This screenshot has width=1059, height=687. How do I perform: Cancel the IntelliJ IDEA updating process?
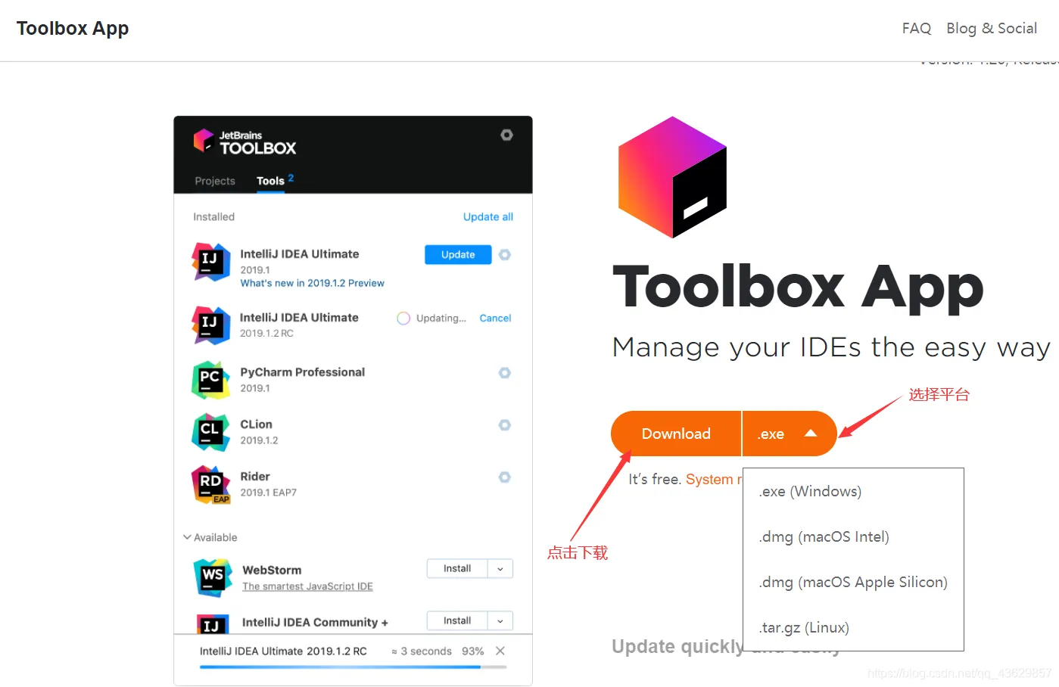point(496,319)
